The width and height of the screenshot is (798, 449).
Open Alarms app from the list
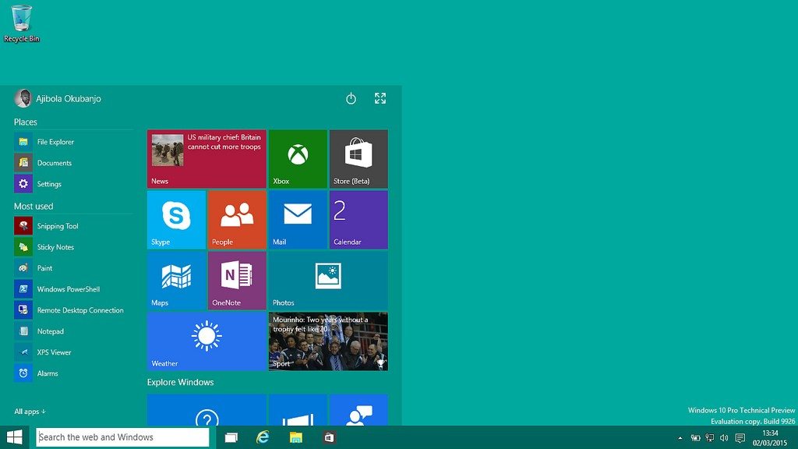click(x=73, y=373)
